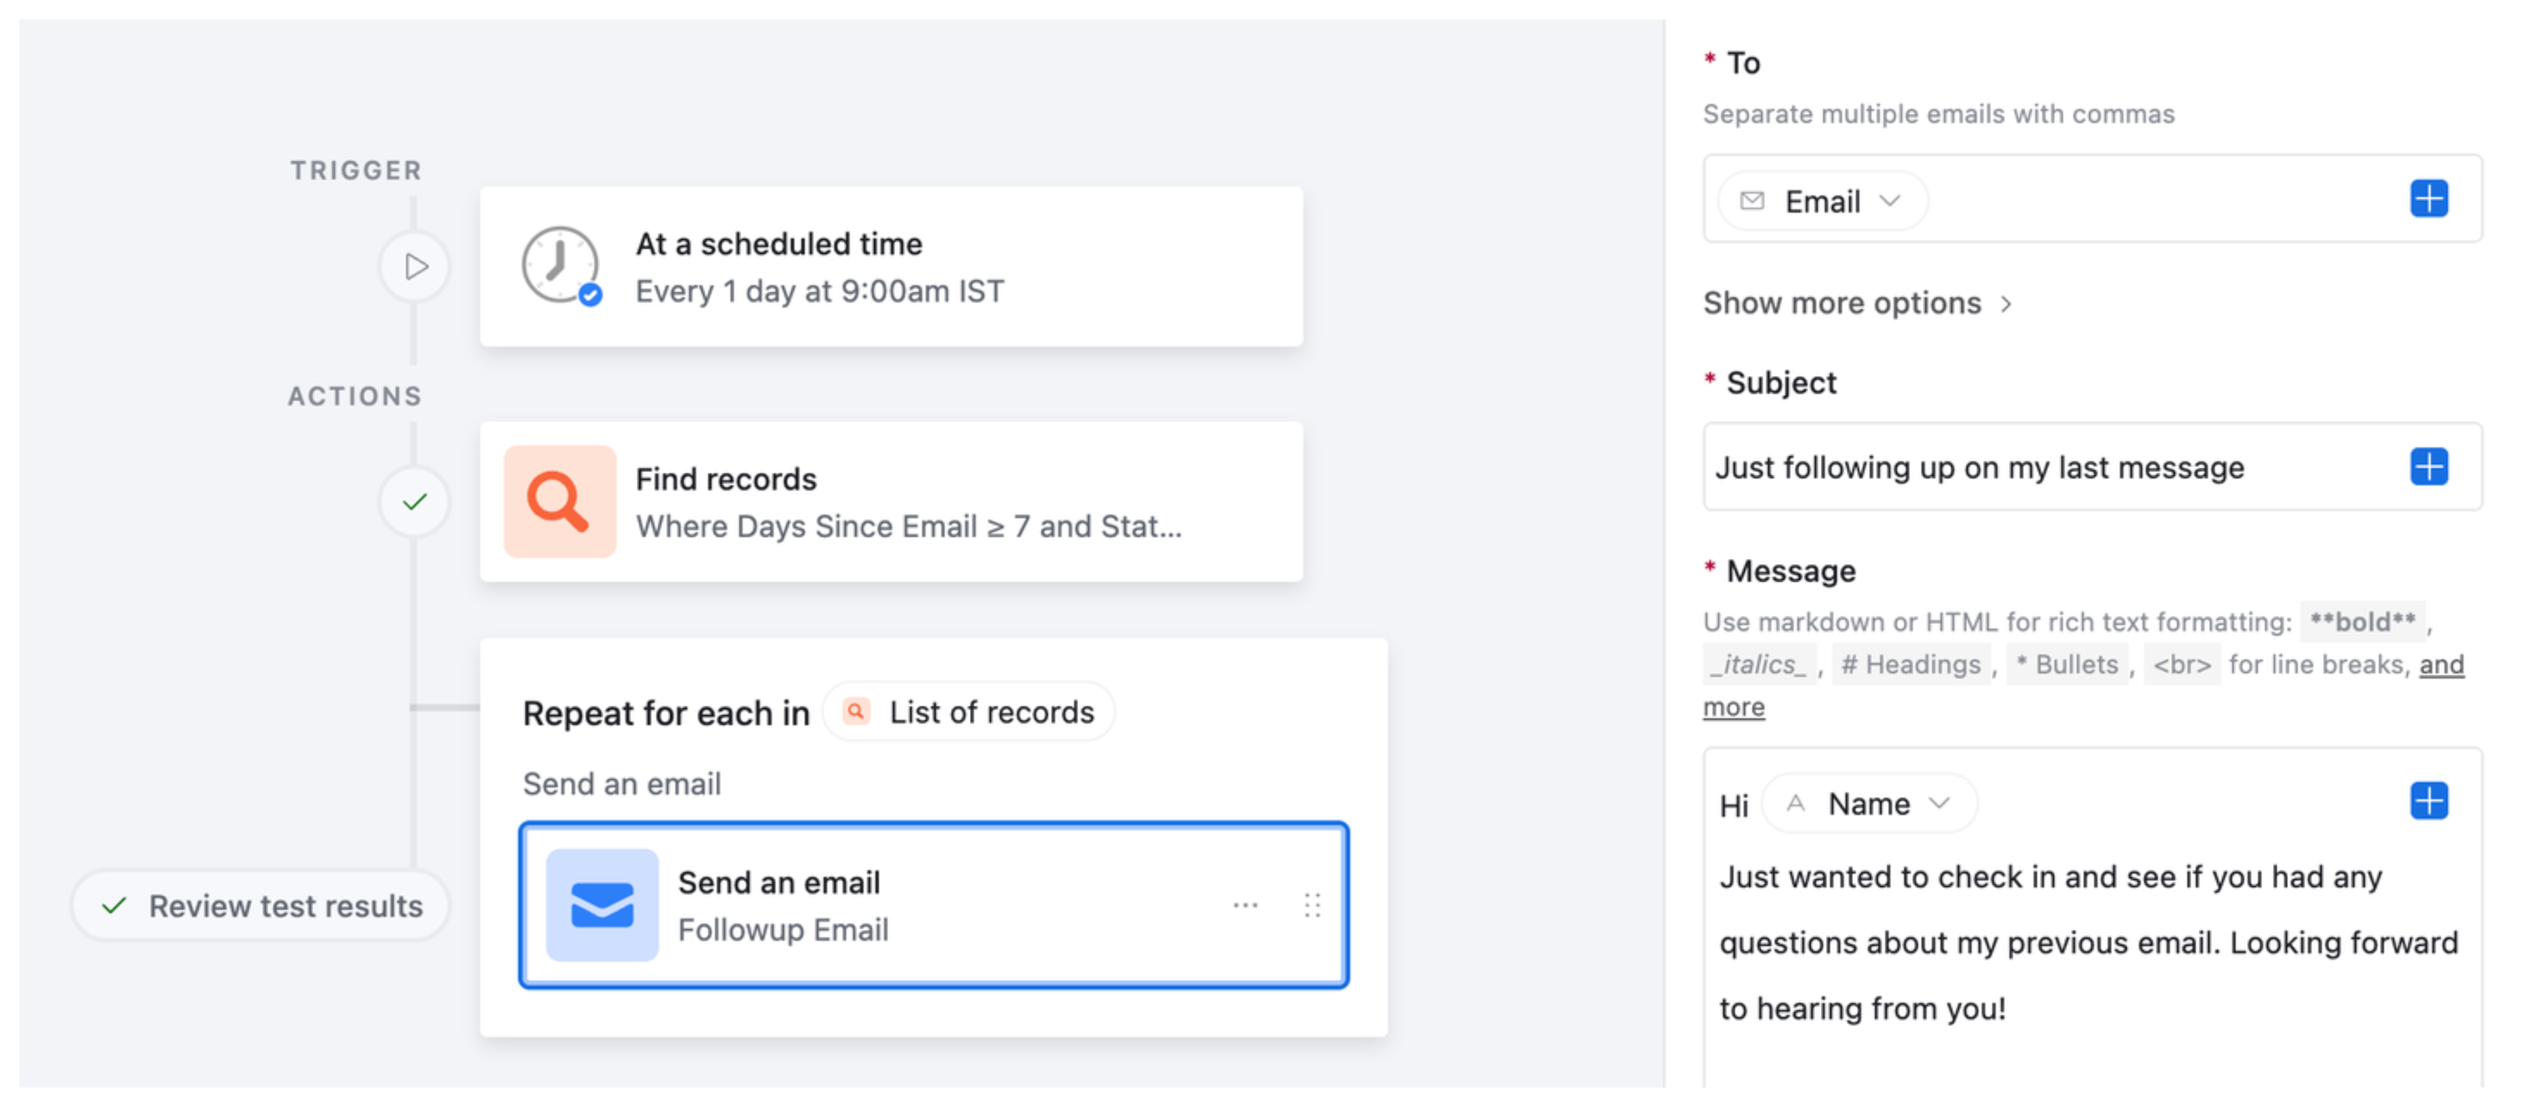
Task: Select the At a scheduled time trigger card
Action: click(x=892, y=265)
